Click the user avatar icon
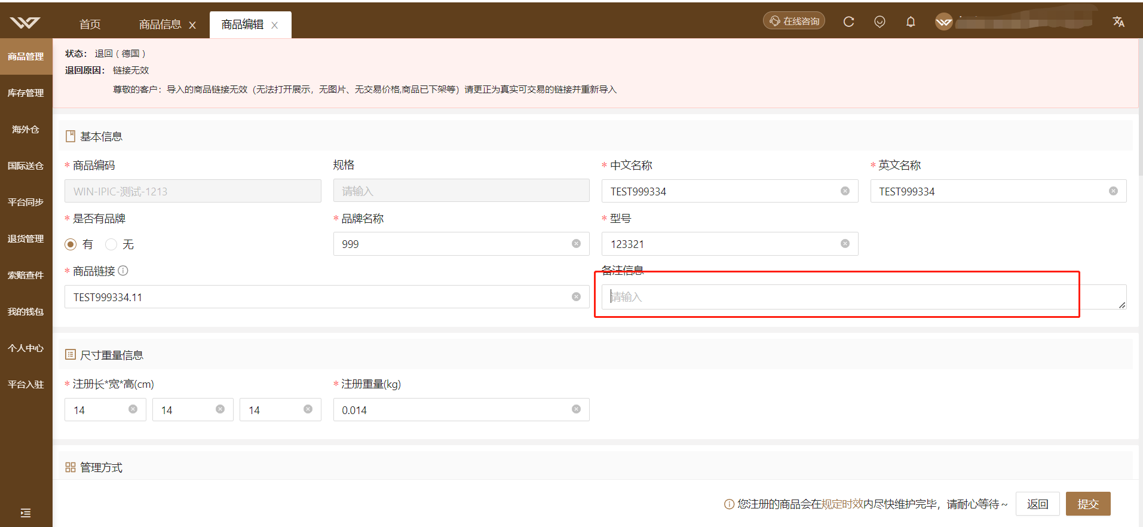The width and height of the screenshot is (1143, 527). (943, 22)
